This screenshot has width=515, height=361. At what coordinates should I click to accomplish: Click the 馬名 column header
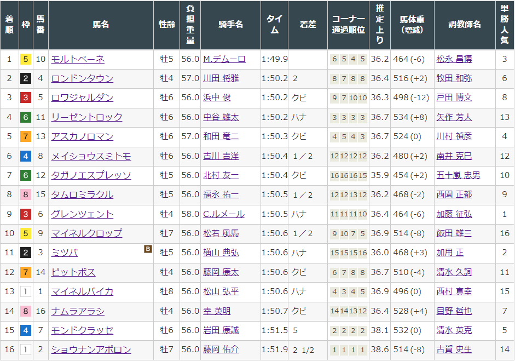coord(101,25)
